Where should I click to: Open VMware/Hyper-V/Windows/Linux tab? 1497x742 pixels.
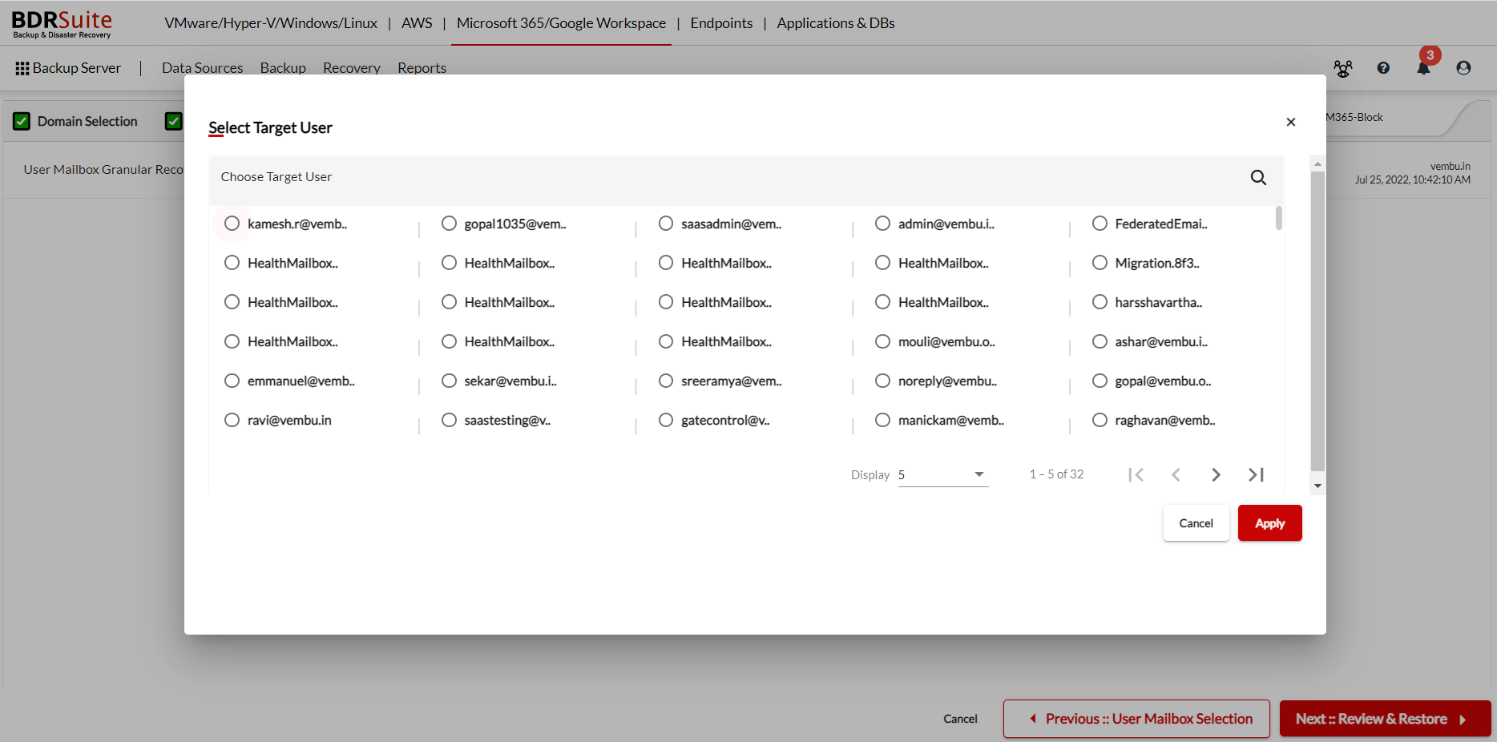click(271, 23)
